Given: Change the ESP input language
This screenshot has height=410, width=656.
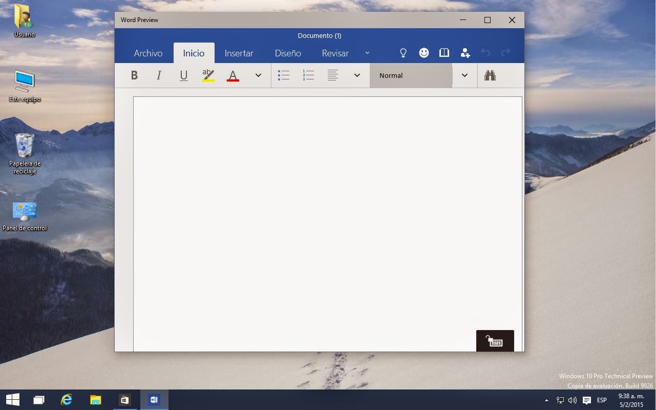Looking at the screenshot, I should click(x=602, y=400).
